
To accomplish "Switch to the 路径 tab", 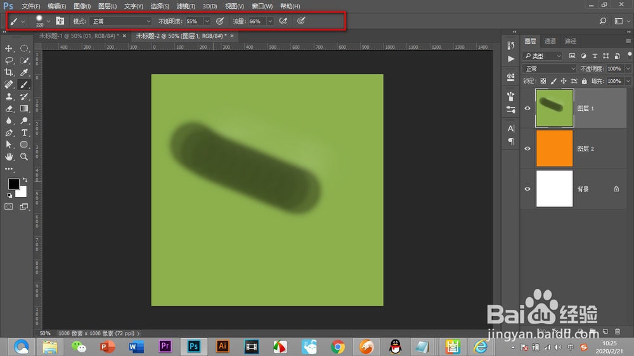I will tap(571, 41).
